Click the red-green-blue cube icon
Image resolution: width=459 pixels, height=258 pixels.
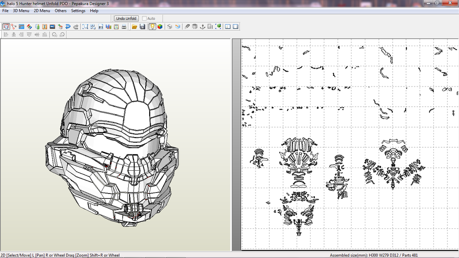(160, 26)
